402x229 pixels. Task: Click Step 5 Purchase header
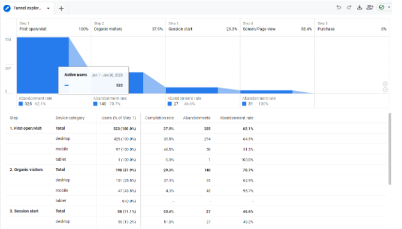[x=352, y=27]
